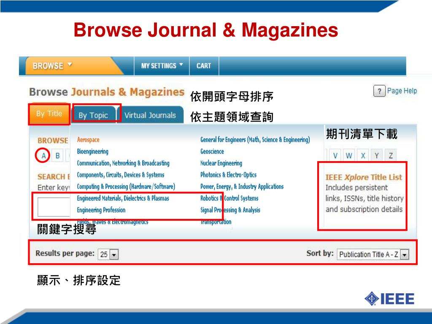Open the Sort by Publication Title dropdown
Viewport: 432px width, 324px height.
[373, 254]
